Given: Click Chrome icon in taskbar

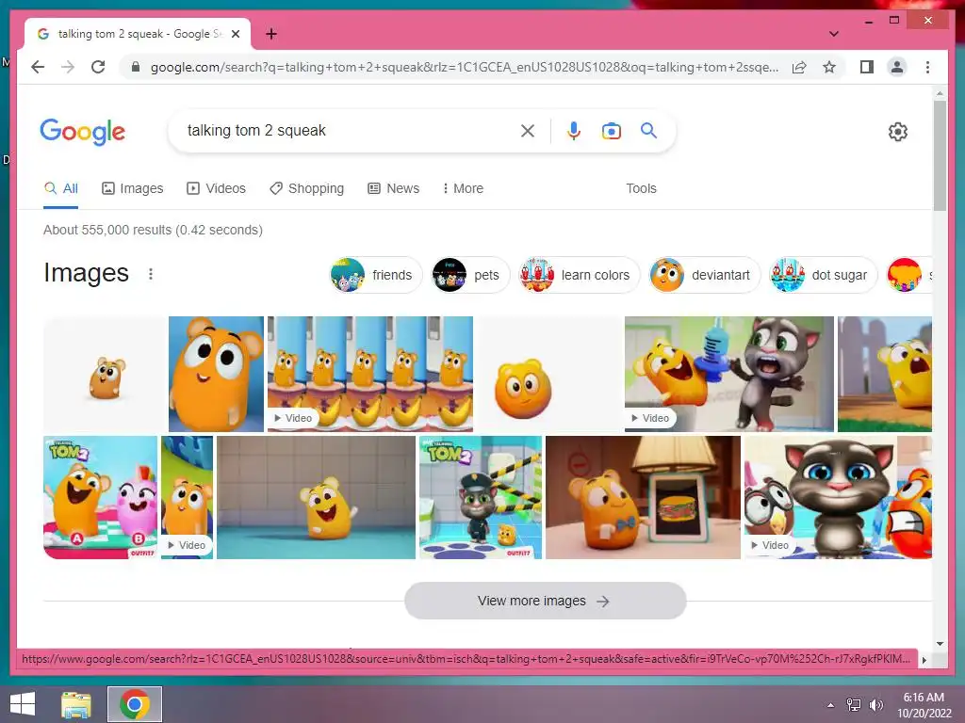Looking at the screenshot, I should click(135, 704).
